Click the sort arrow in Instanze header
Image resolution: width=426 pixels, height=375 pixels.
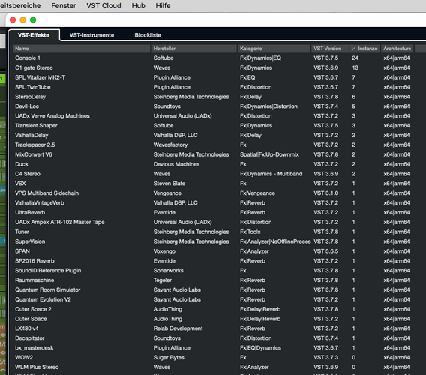[x=353, y=49]
